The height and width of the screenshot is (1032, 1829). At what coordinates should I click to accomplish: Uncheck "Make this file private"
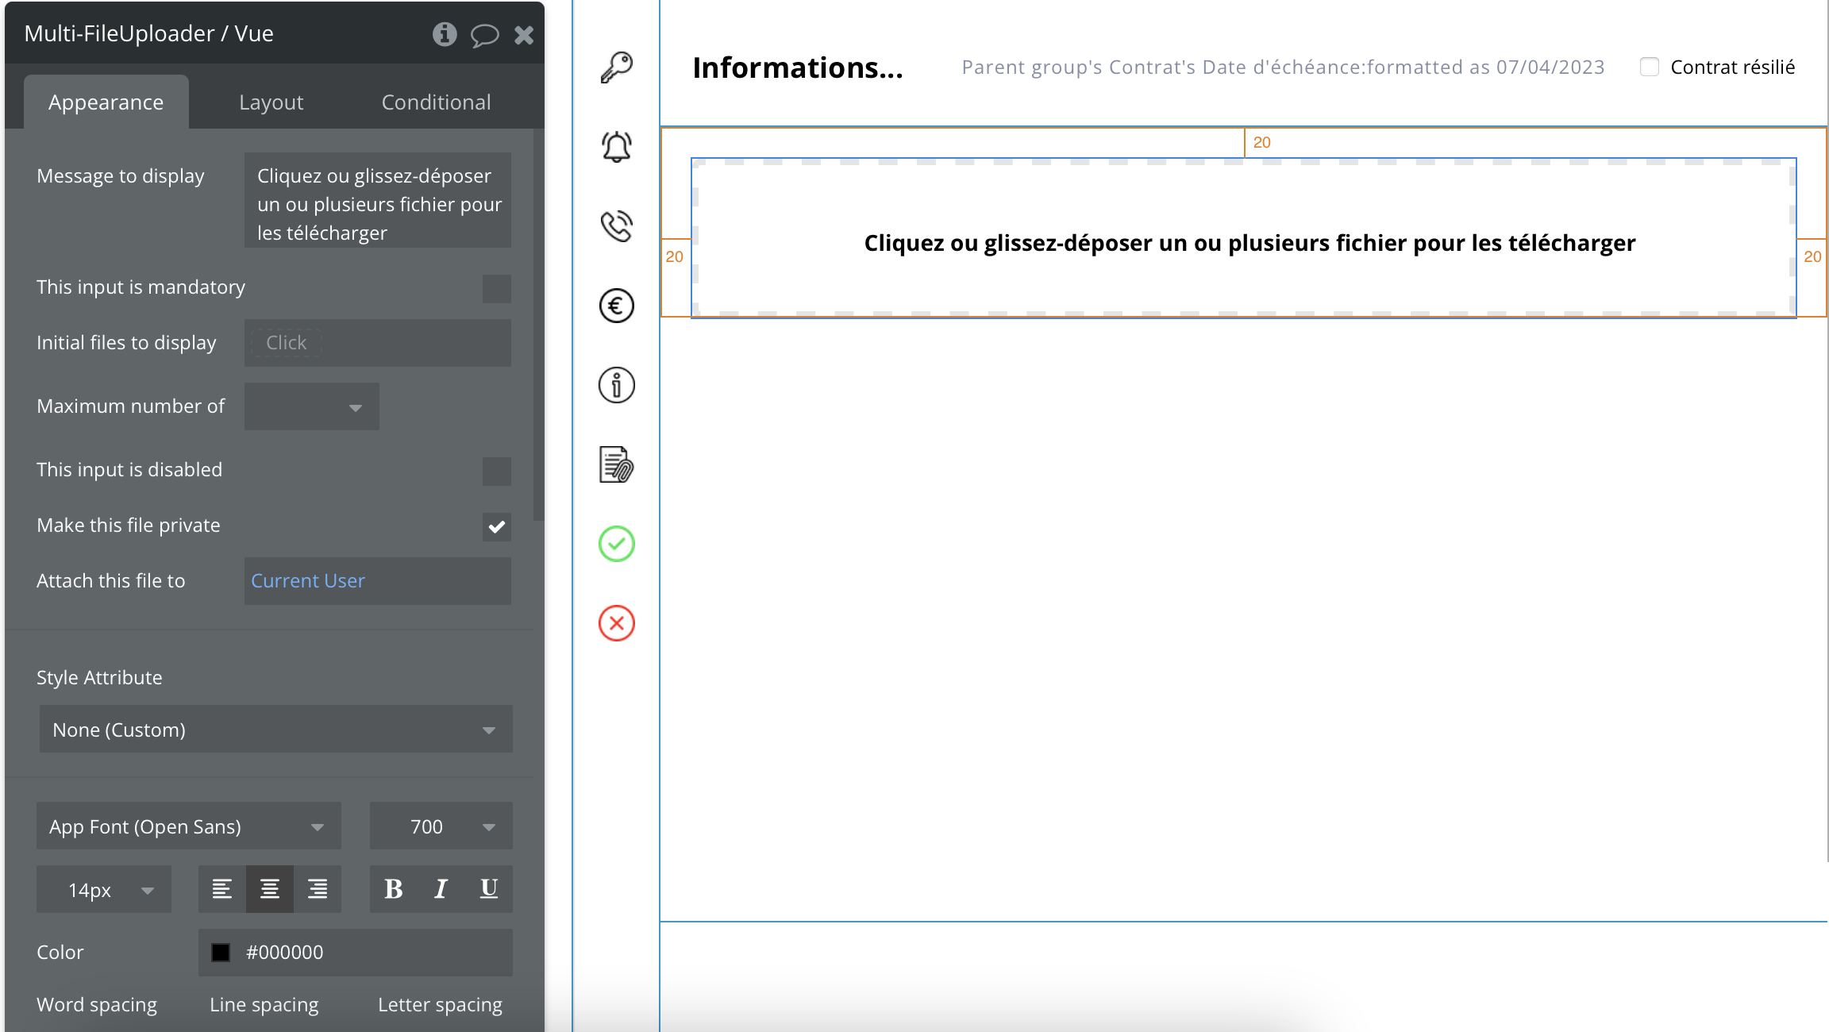[x=496, y=526]
